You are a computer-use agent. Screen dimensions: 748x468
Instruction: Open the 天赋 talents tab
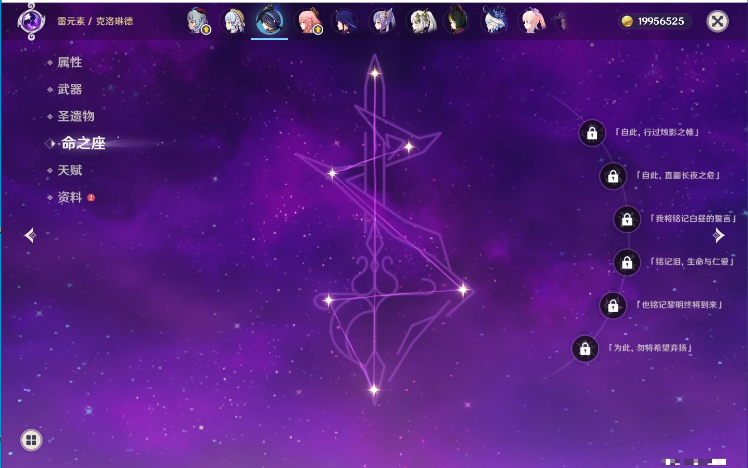(x=69, y=170)
